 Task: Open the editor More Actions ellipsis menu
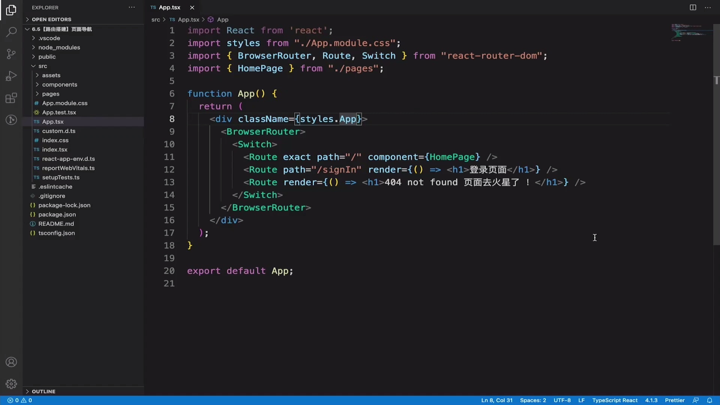click(x=708, y=7)
